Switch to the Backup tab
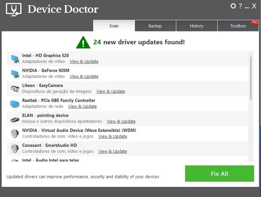 click(155, 26)
